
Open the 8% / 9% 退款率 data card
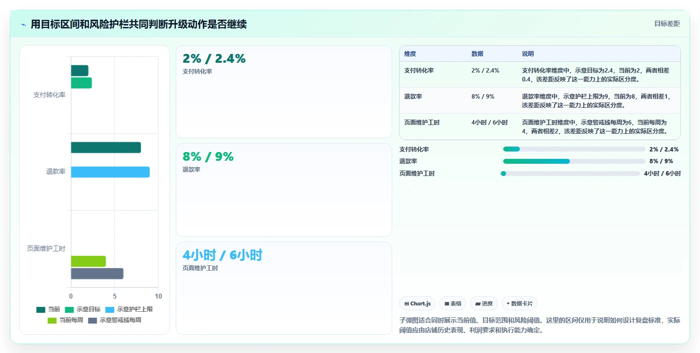click(284, 190)
